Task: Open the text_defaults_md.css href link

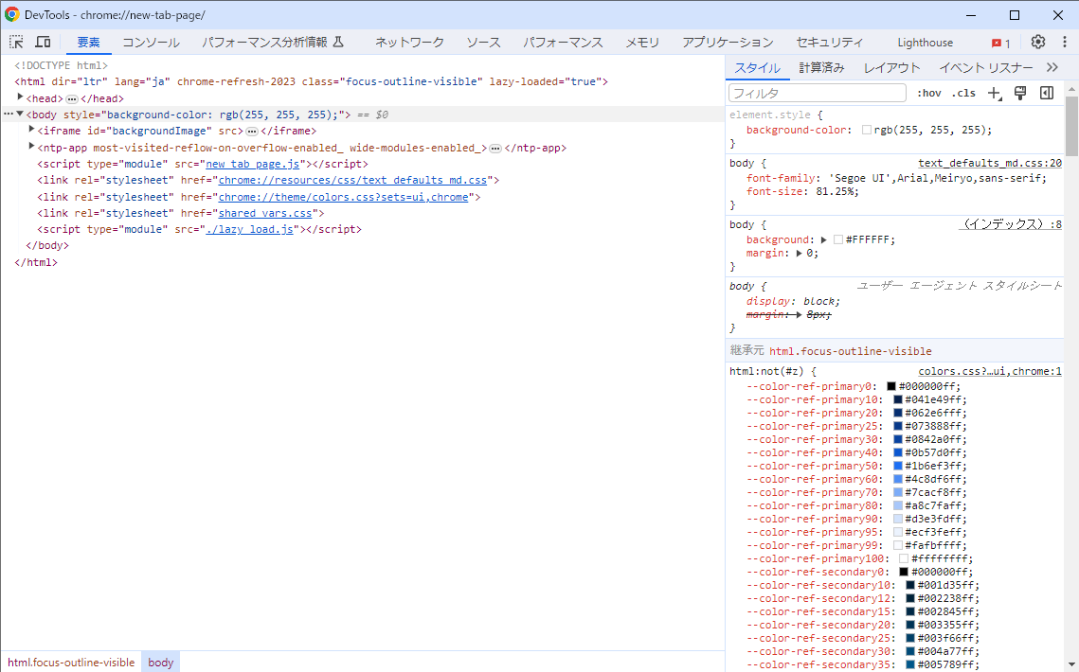Action: [353, 180]
